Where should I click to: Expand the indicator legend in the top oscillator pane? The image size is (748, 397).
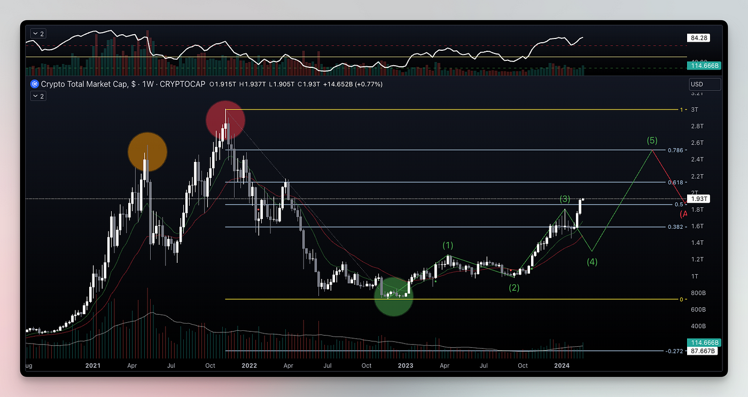38,34
